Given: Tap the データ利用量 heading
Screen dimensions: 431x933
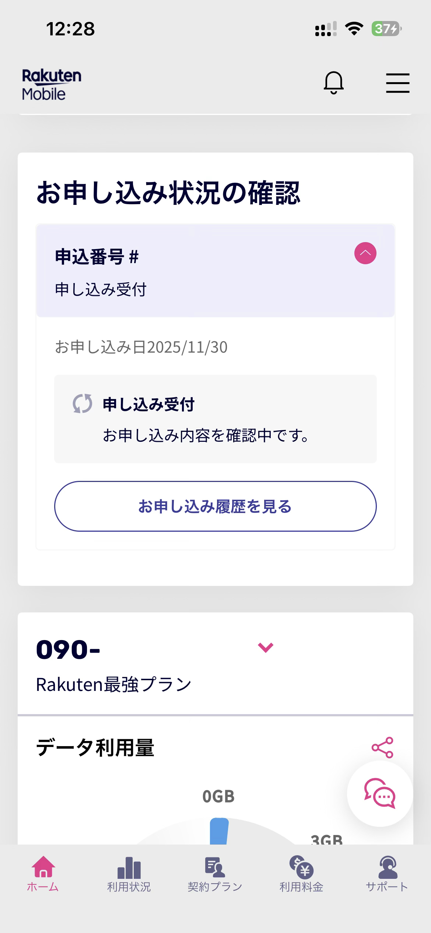Looking at the screenshot, I should pos(95,748).
